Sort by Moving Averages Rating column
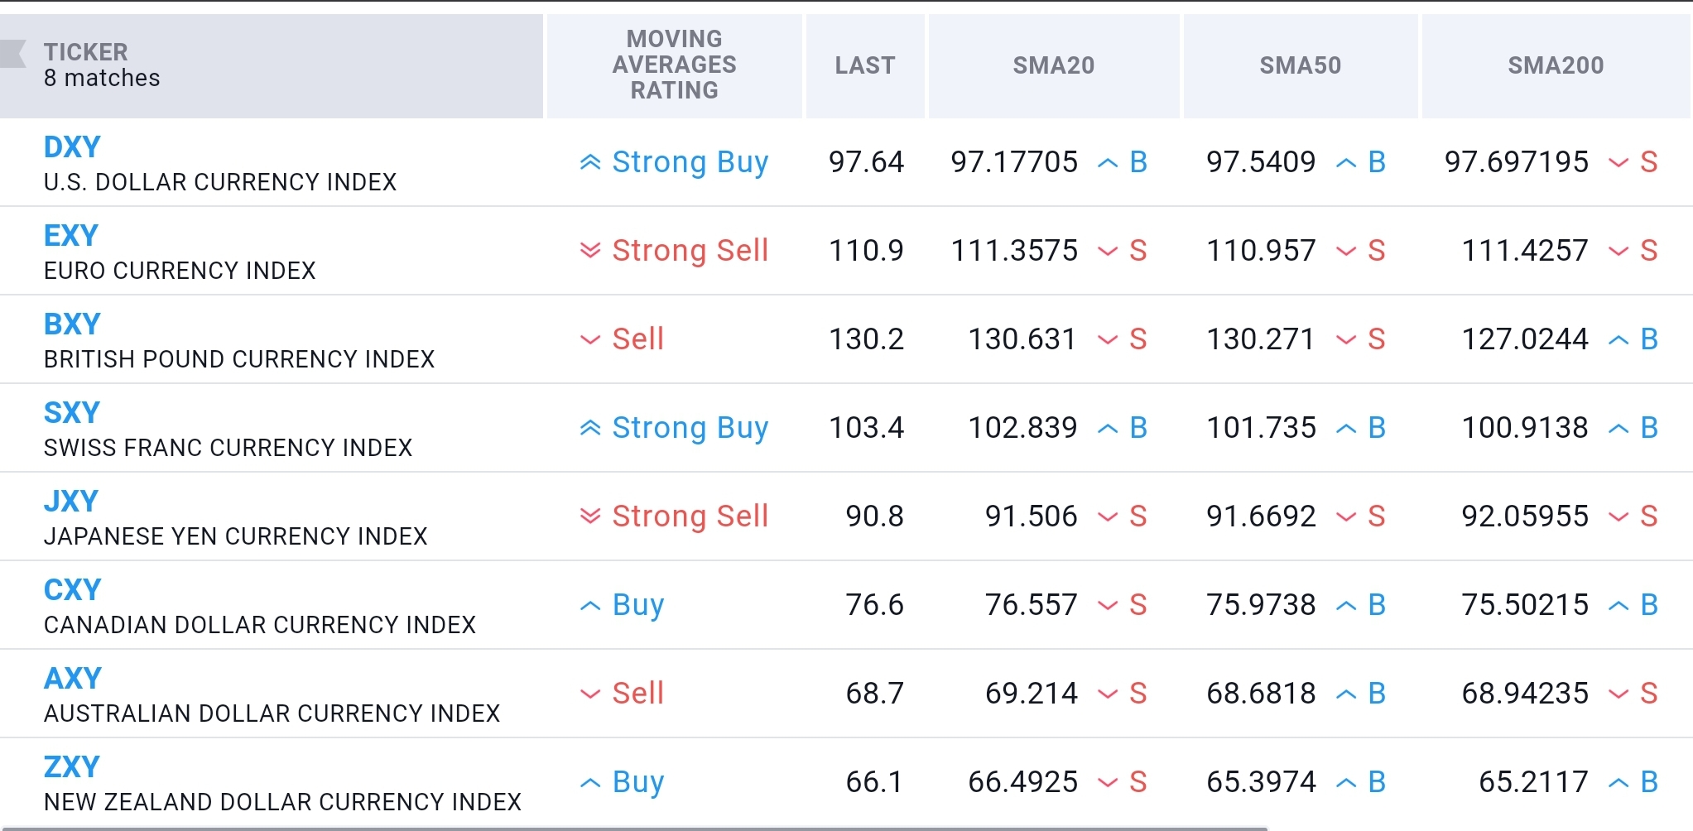 (674, 65)
